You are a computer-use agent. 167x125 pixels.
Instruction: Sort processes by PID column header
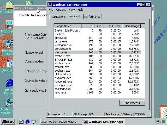tap(88, 26)
